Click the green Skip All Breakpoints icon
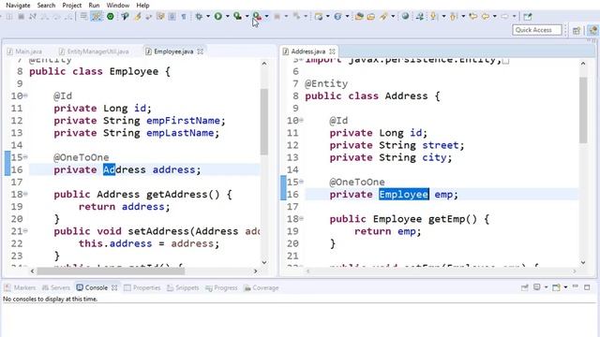 coord(111,17)
